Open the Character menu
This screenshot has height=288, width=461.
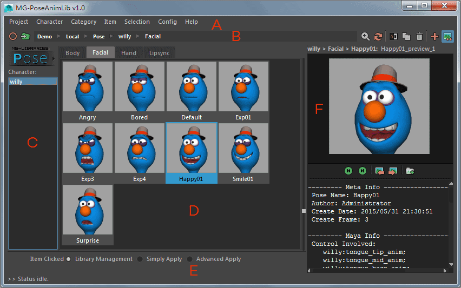(49, 22)
